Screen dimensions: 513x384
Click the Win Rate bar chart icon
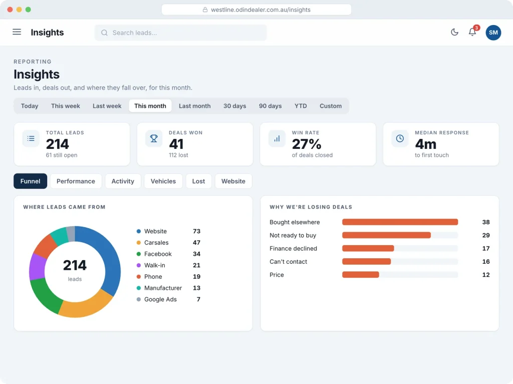277,138
